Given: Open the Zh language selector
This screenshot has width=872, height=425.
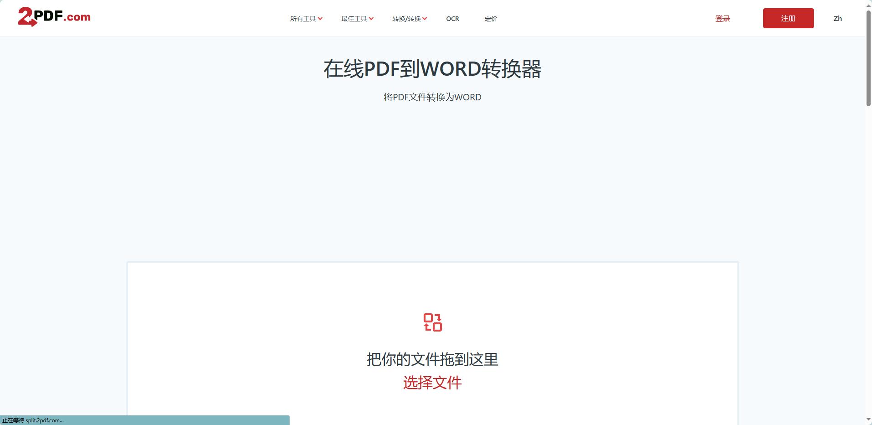Looking at the screenshot, I should (x=838, y=19).
